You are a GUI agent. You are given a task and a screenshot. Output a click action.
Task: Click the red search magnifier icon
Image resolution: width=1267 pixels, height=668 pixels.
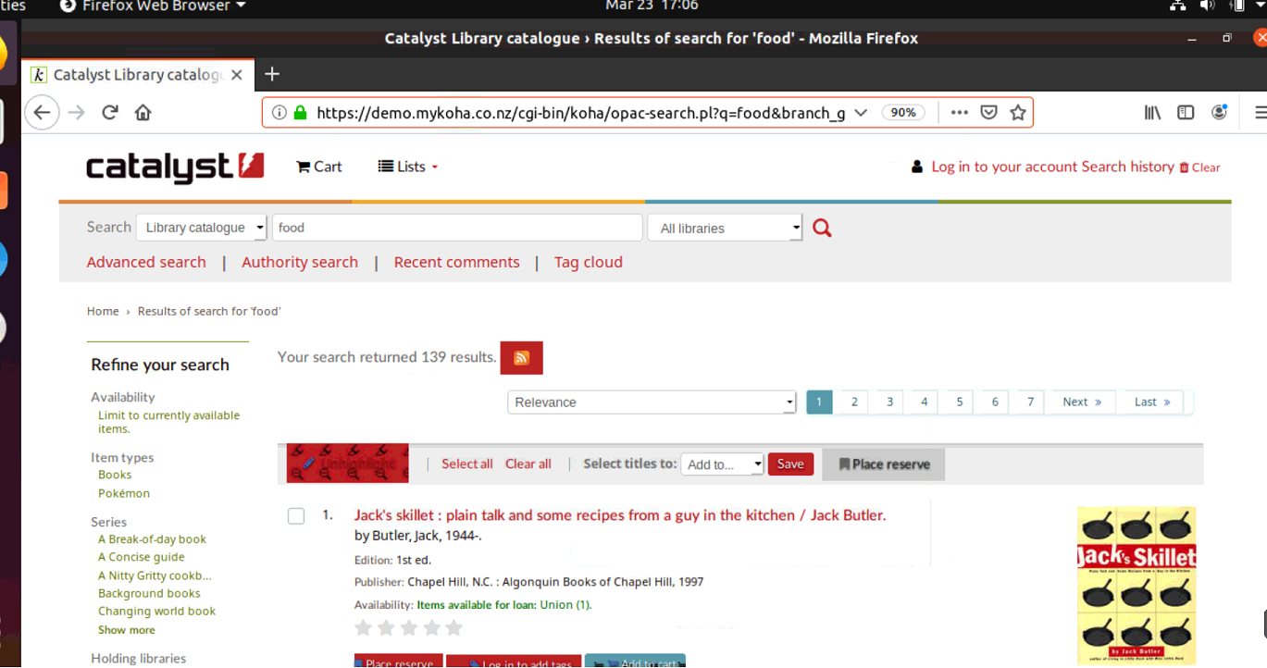[x=822, y=228]
